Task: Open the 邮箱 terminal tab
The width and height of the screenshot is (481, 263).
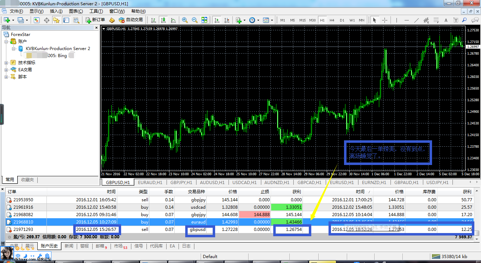Action: click(101, 246)
